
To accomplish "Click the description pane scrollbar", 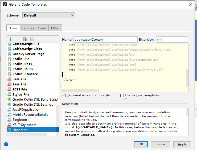I will pos(187,112).
